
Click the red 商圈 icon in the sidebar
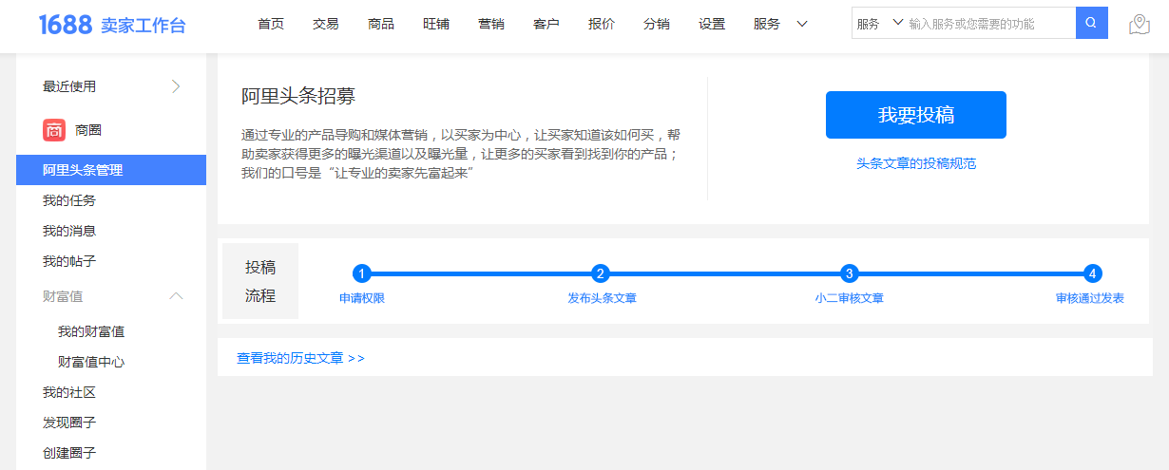[x=54, y=130]
